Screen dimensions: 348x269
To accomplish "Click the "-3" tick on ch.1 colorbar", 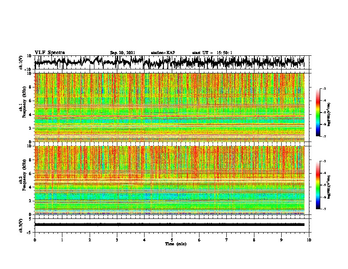I will pyautogui.click(x=324, y=88).
